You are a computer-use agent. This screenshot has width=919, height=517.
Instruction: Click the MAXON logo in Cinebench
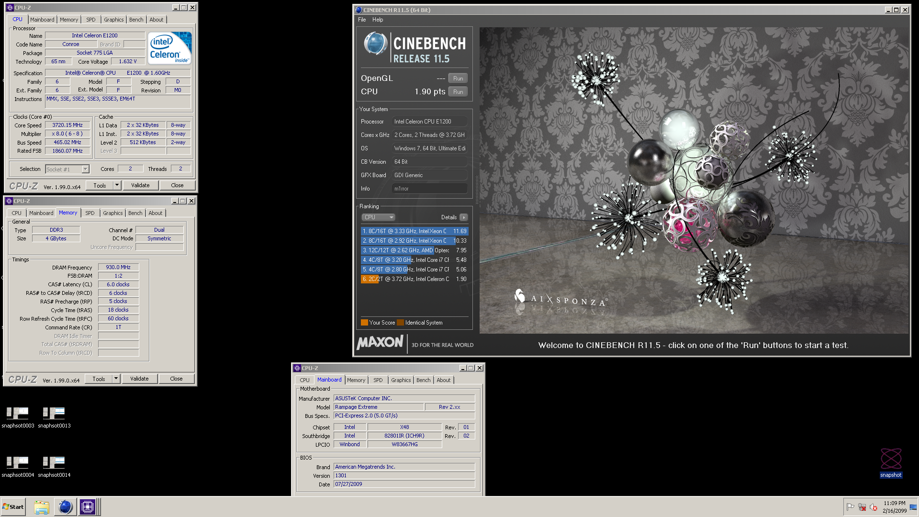pyautogui.click(x=380, y=343)
